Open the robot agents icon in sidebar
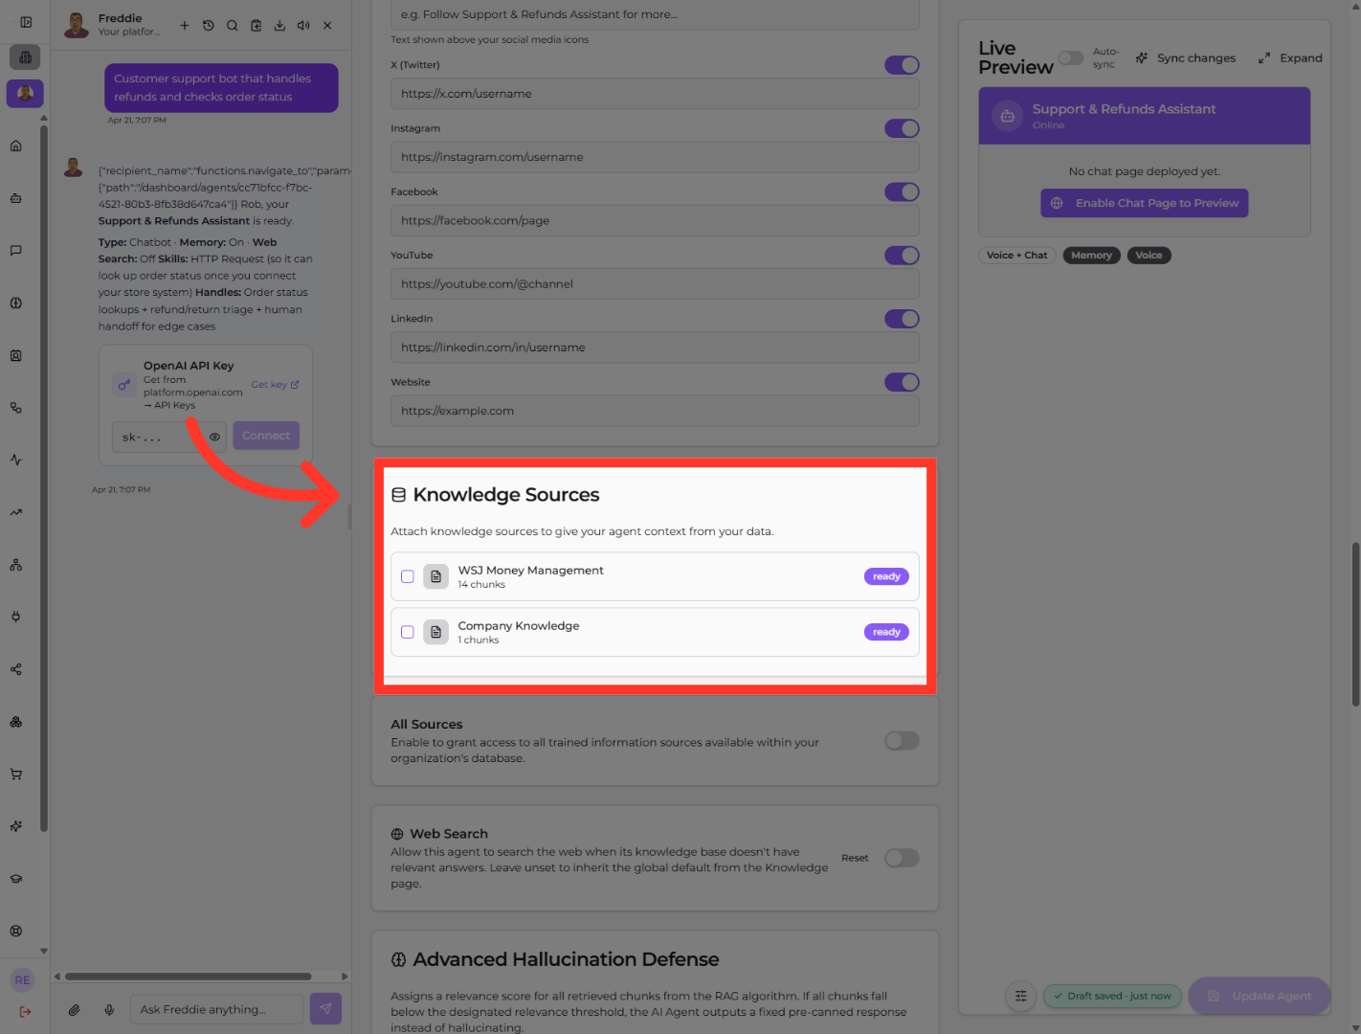The image size is (1361, 1034). pyautogui.click(x=16, y=198)
